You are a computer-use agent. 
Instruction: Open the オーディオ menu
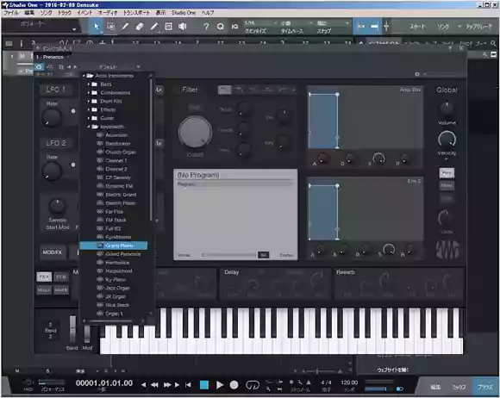click(x=108, y=13)
